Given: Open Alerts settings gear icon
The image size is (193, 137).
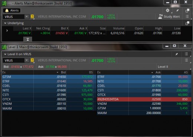Looking at the screenshot, I should [168, 10].
